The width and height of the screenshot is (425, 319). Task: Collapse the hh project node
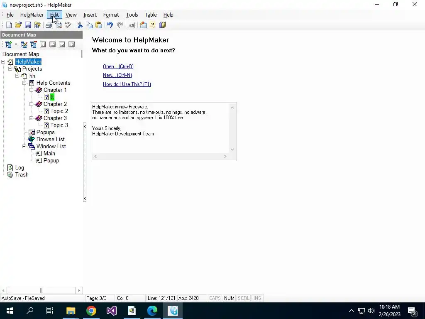[17, 76]
